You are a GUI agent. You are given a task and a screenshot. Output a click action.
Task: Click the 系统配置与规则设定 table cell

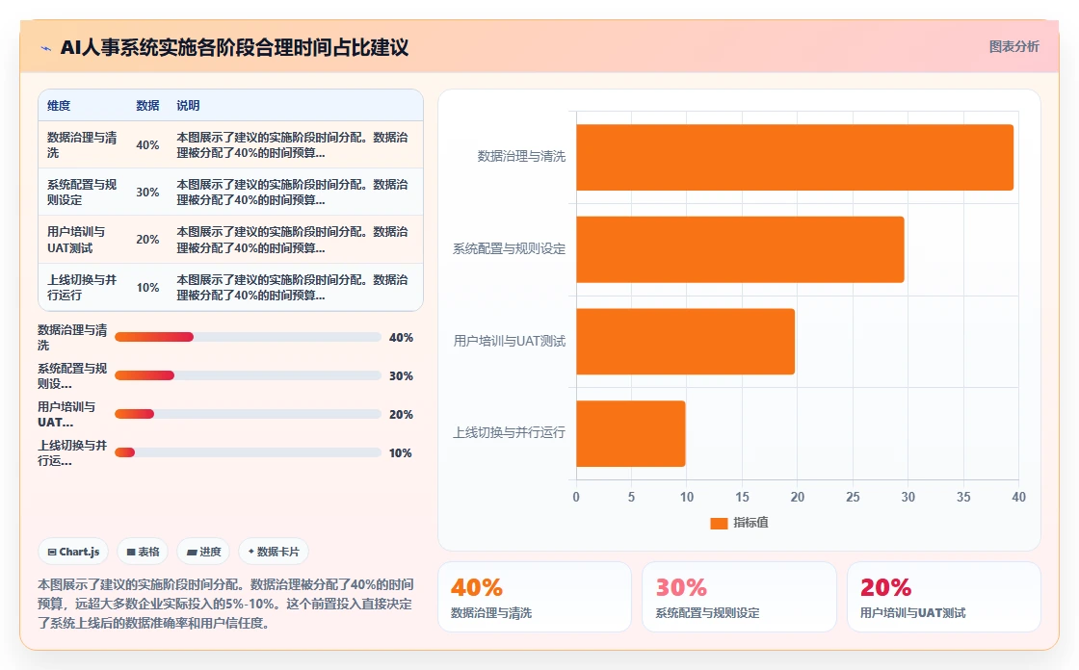[x=83, y=192]
